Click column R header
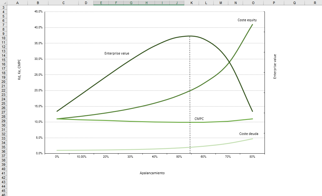The height and width of the screenshot is (196, 322). [x=315, y=3]
